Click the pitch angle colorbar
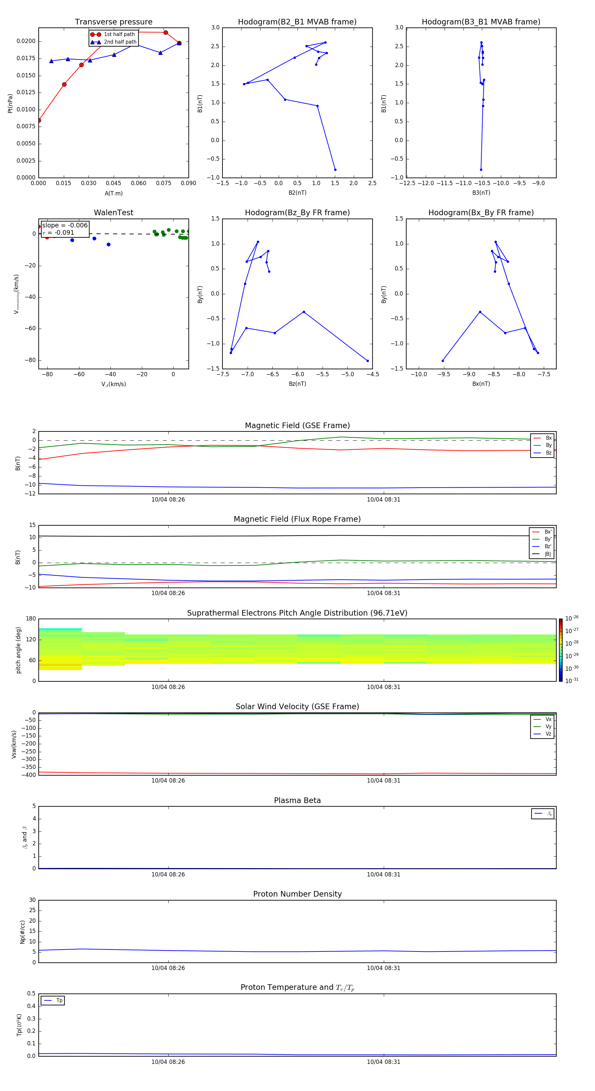Viewport: 595px width, 1091px height. pos(561,650)
